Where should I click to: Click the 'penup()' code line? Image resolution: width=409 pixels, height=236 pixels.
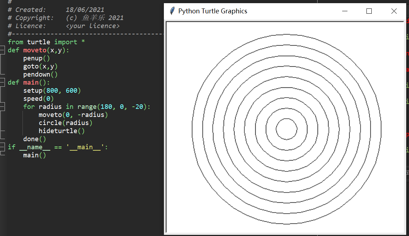(36, 58)
